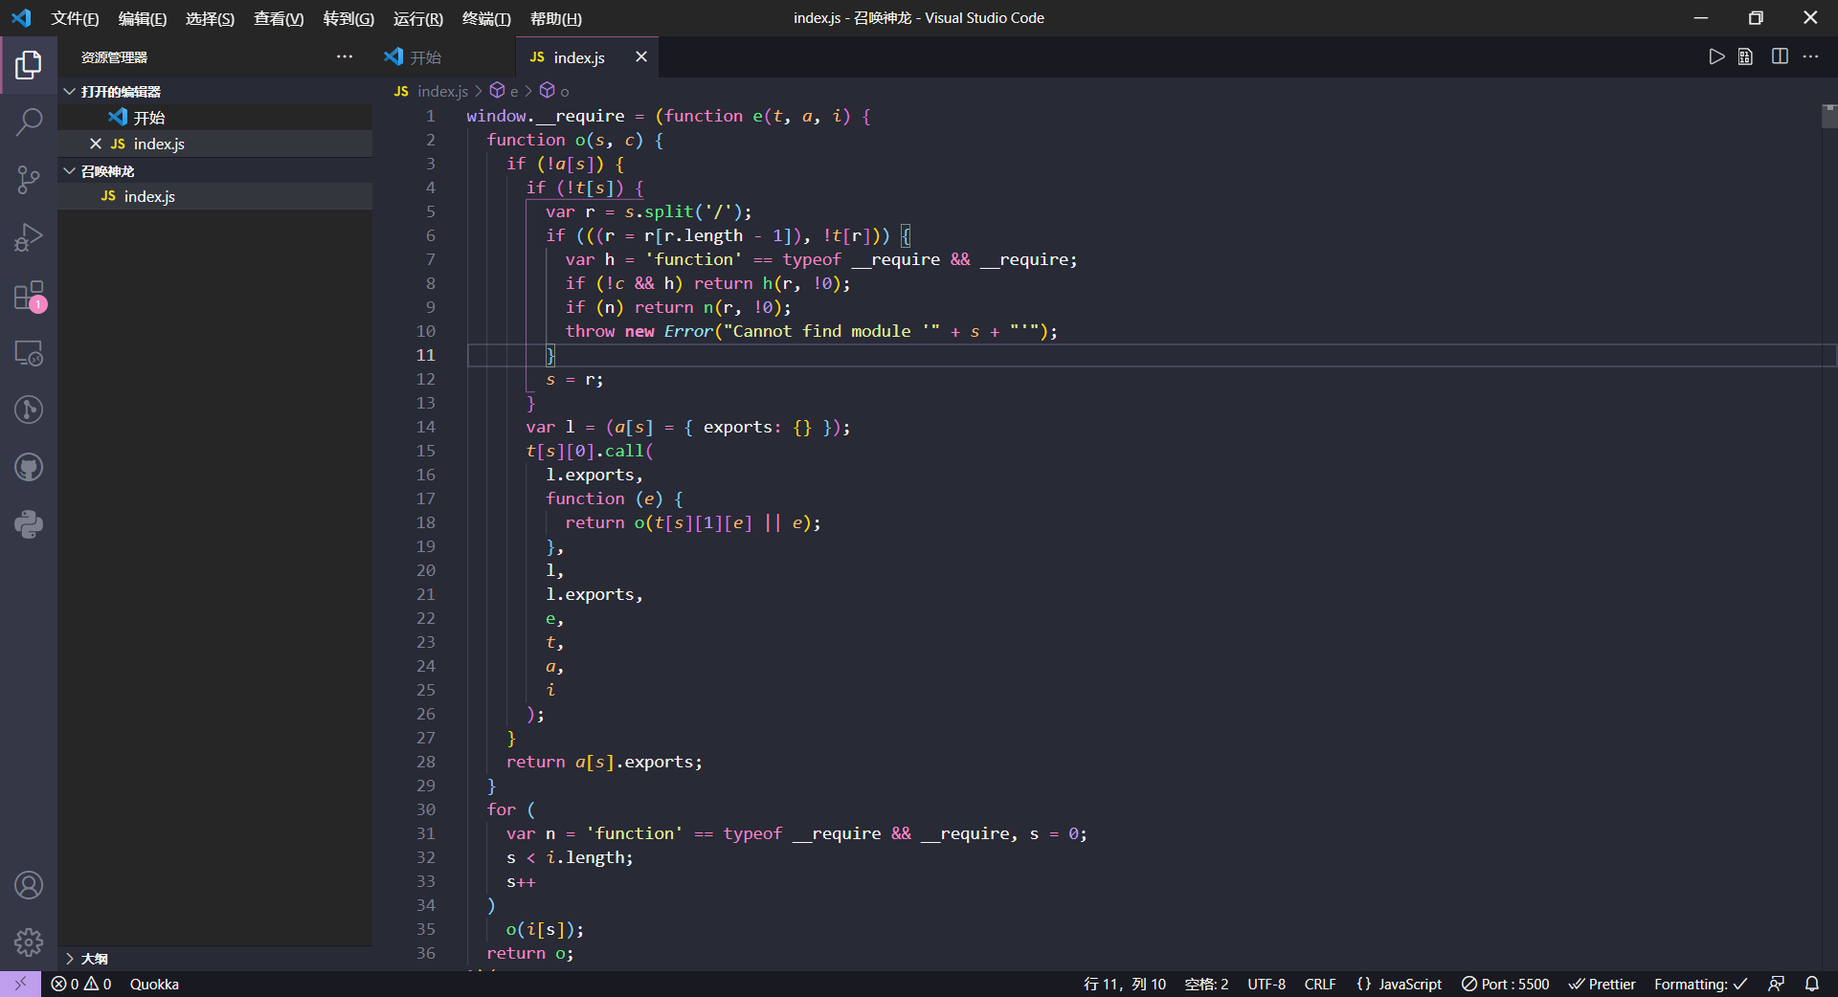Open Run and Debug view icon
Screen dimensions: 1838x997
(x=29, y=237)
